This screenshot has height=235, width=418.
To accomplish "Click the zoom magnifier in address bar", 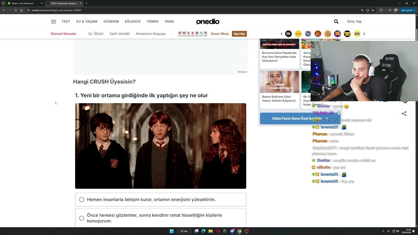I will point(362,10).
